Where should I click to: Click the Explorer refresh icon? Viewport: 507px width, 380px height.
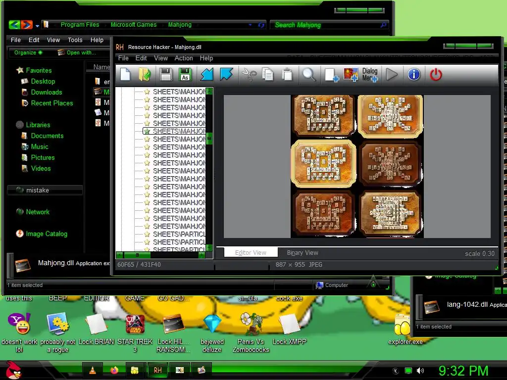tap(261, 25)
